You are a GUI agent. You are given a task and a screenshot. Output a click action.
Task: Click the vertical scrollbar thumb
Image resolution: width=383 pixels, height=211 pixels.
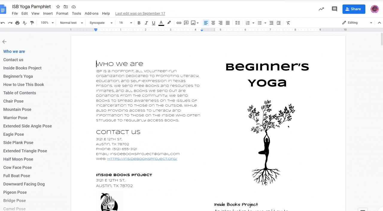[x=382, y=39]
